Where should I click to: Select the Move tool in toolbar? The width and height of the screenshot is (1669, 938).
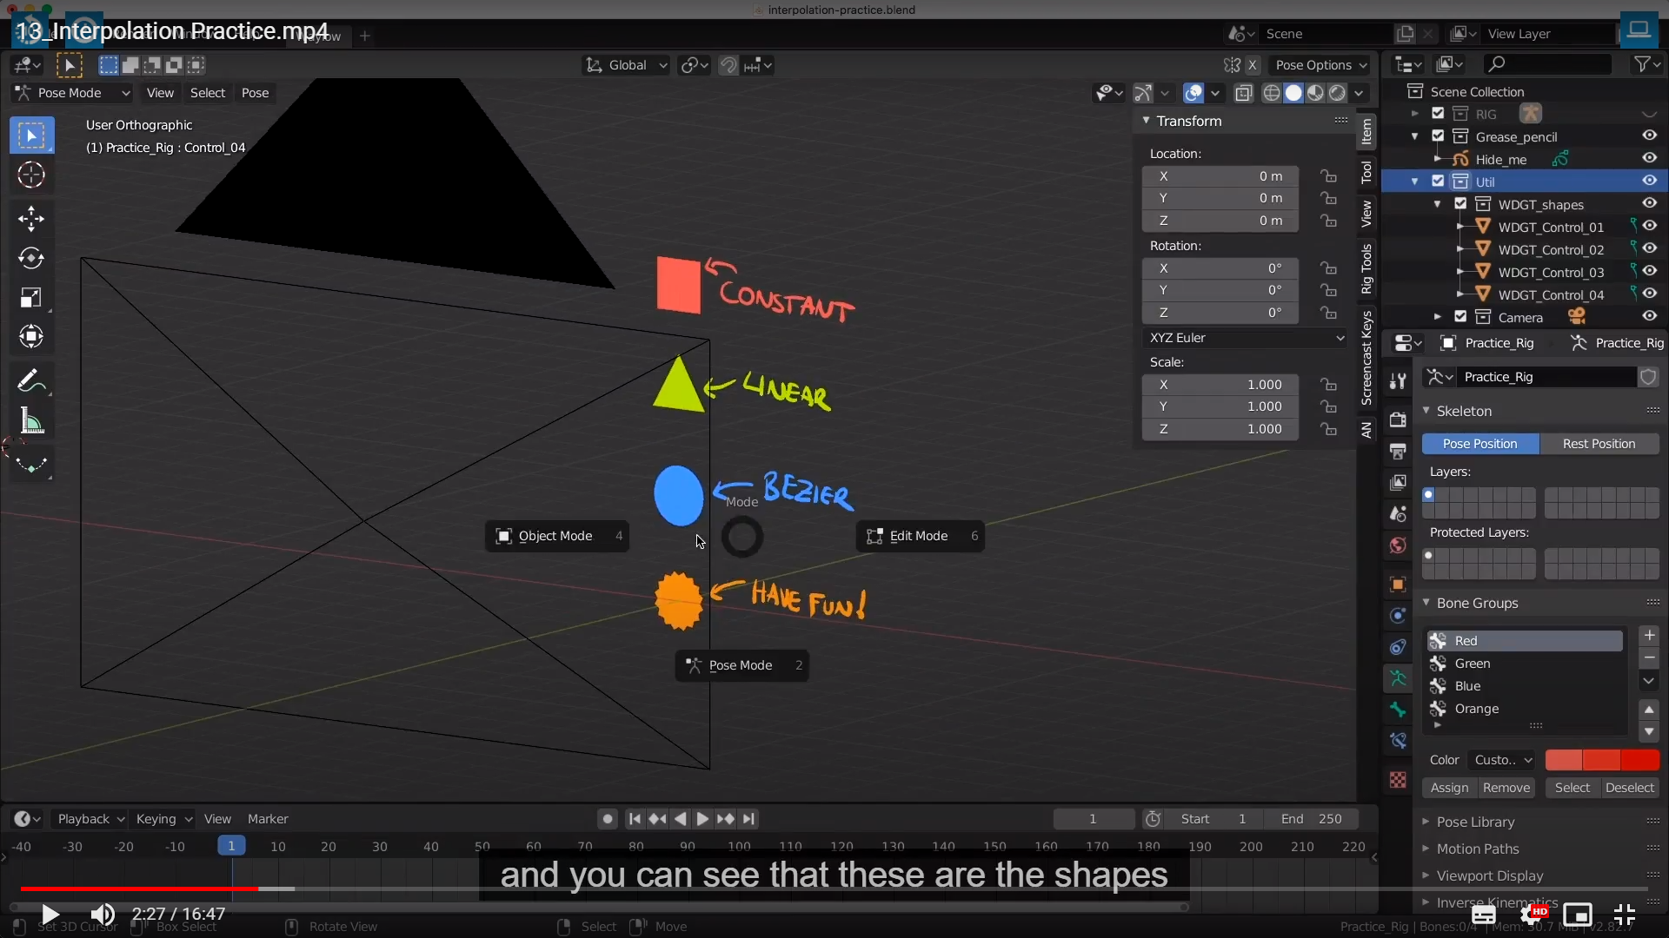click(31, 218)
